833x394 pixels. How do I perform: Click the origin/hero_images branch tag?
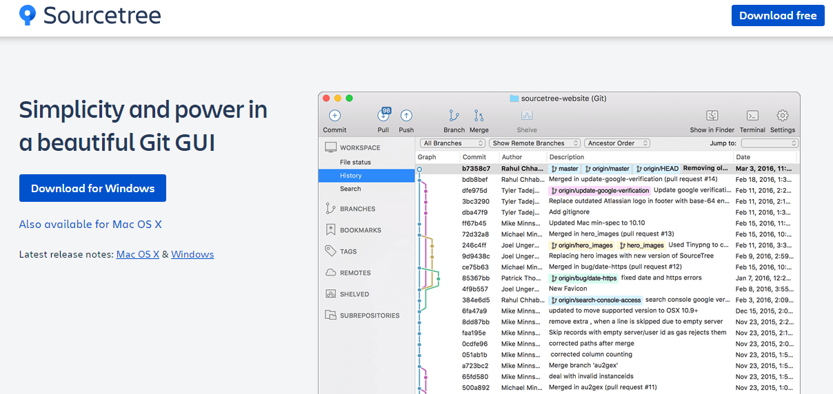click(582, 245)
